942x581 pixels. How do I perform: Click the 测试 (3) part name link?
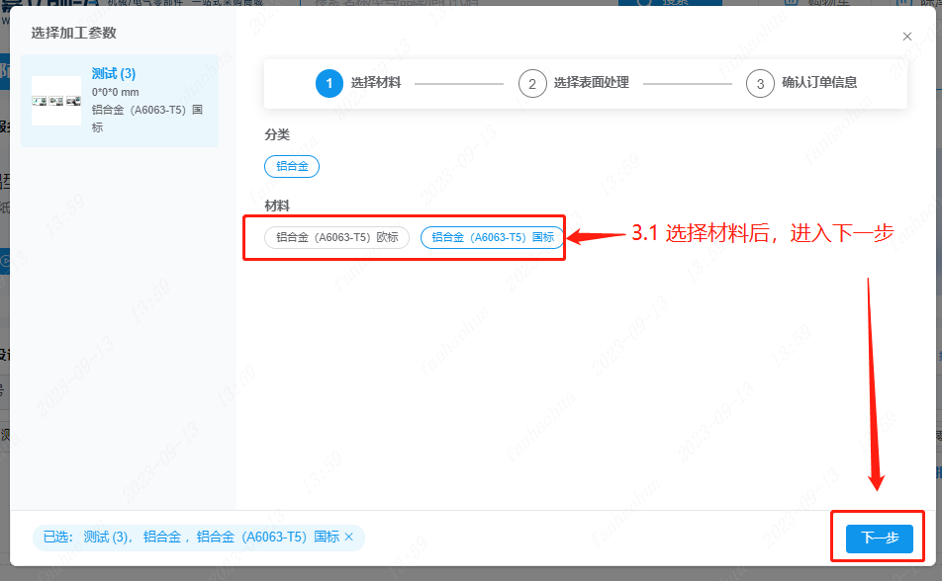coord(114,74)
